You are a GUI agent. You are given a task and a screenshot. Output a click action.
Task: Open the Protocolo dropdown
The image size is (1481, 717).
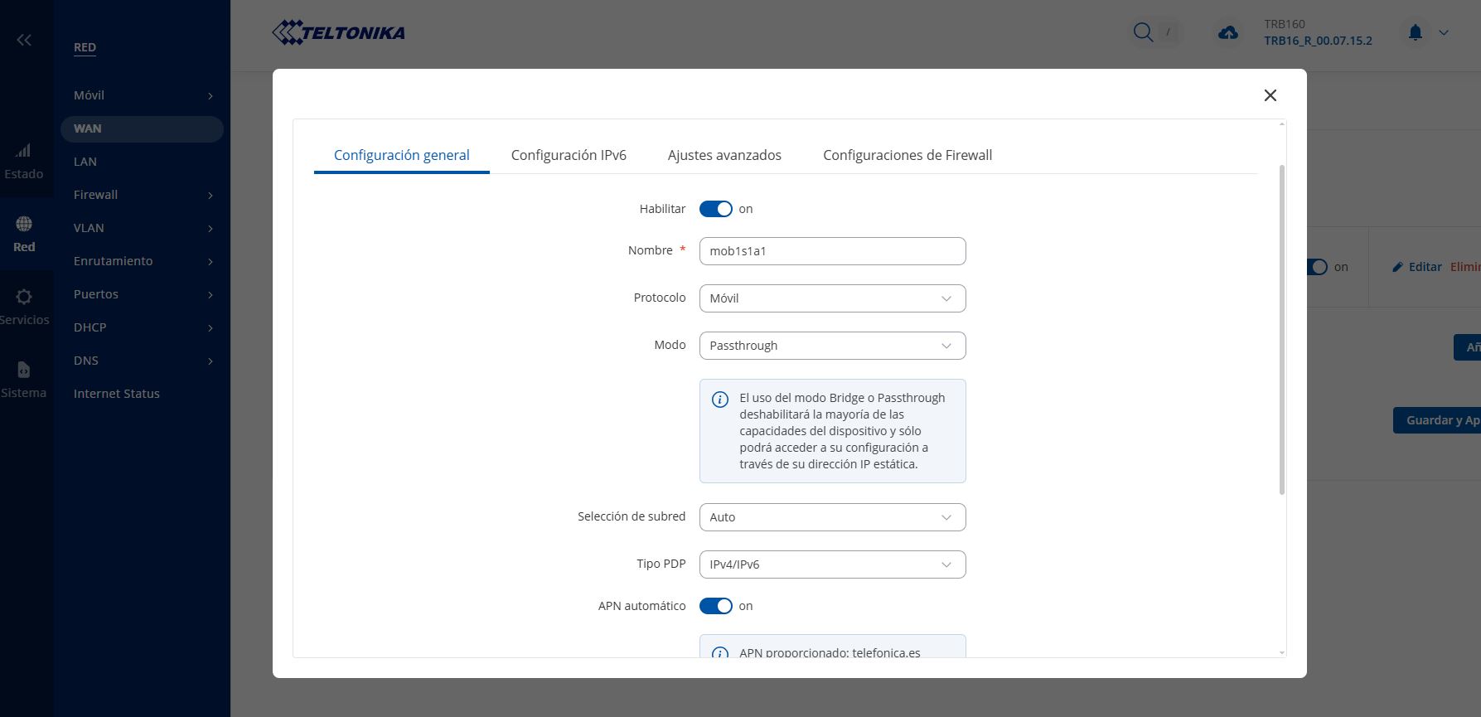coord(832,298)
